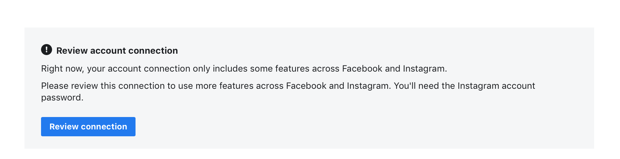Select the Review account connection heading

[x=117, y=51]
